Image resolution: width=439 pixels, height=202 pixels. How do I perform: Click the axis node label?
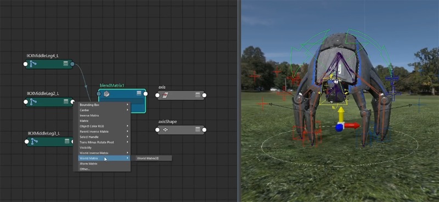tap(162, 87)
